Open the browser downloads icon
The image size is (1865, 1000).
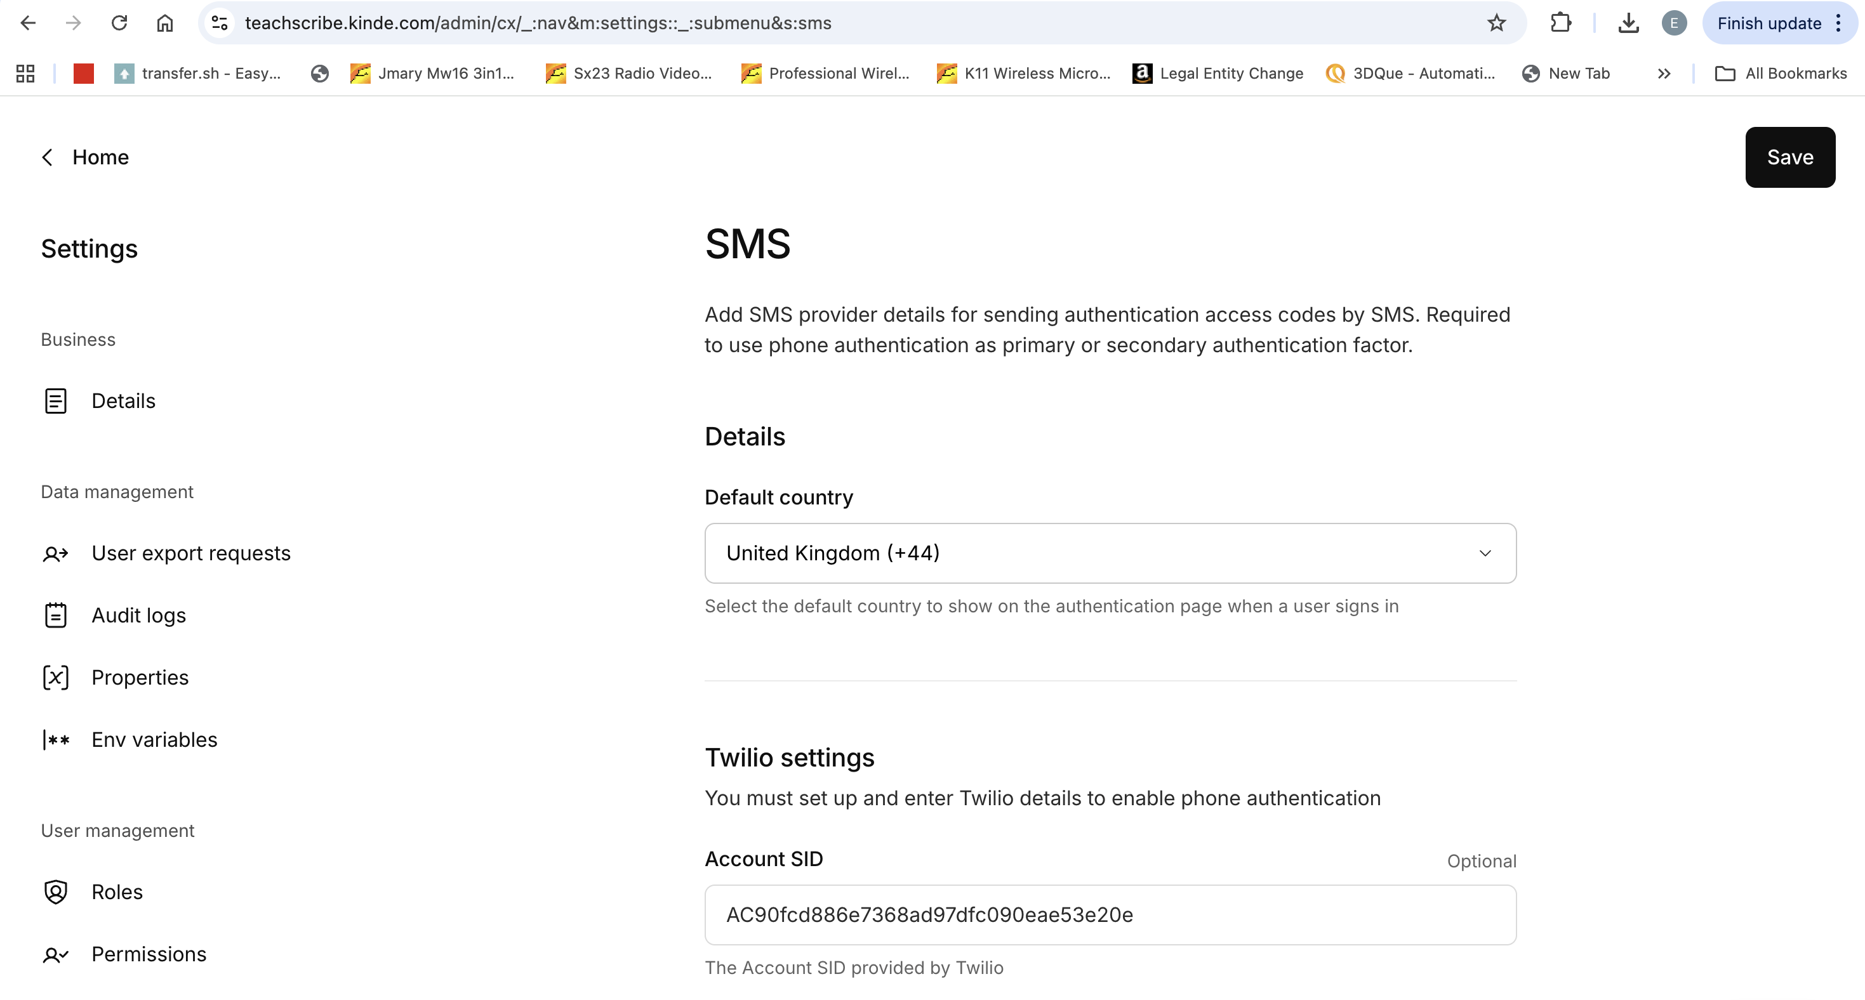click(x=1628, y=23)
